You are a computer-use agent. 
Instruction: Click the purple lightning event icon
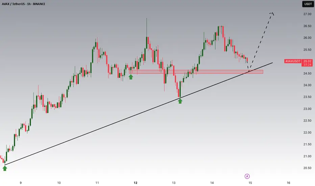(247, 176)
